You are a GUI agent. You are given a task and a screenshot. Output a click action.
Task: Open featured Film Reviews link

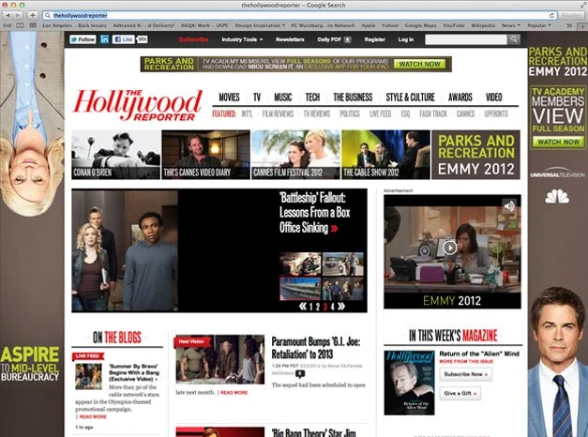tap(278, 113)
